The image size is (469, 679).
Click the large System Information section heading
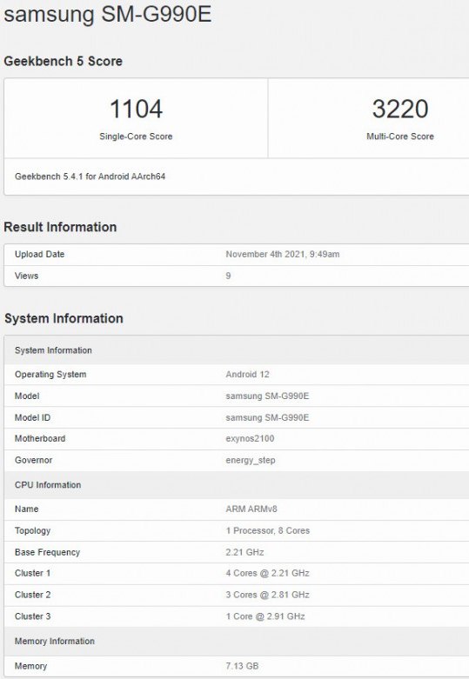click(64, 318)
